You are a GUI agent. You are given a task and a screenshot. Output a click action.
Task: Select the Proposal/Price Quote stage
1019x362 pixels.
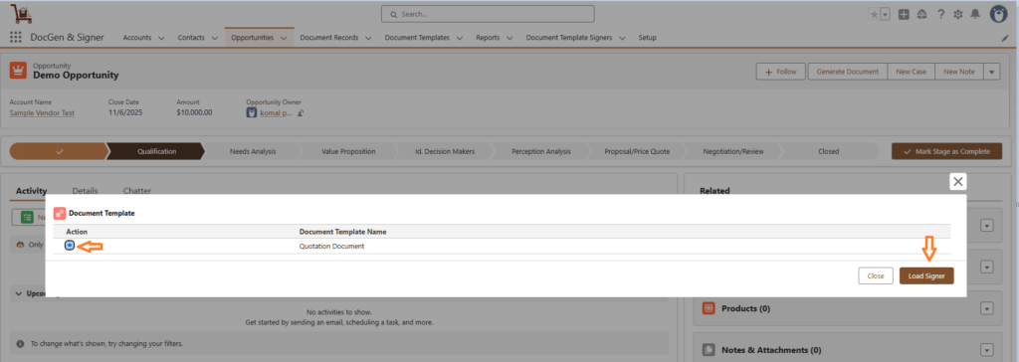click(x=637, y=151)
